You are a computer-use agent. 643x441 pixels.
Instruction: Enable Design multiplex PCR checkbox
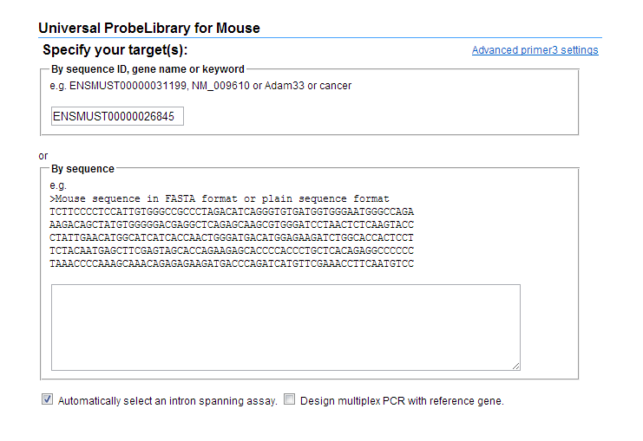point(290,400)
